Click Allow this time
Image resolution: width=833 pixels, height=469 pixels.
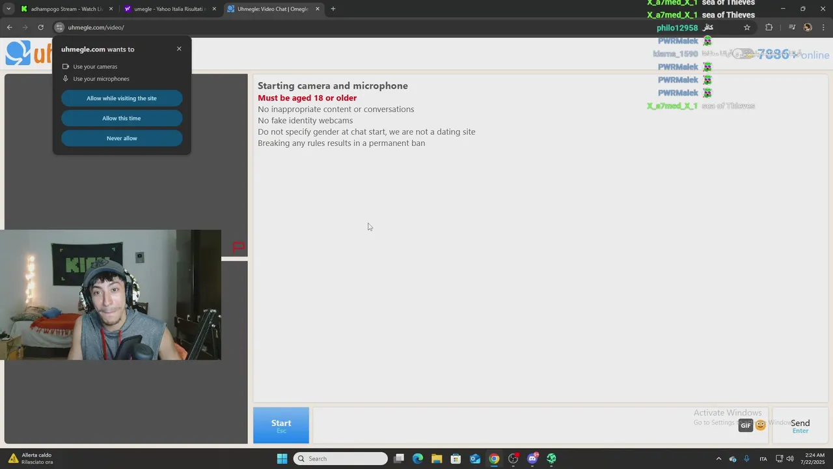(122, 119)
